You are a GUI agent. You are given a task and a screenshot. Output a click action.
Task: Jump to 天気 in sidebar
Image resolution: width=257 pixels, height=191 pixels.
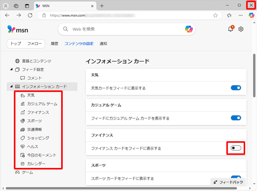pyautogui.click(x=28, y=95)
